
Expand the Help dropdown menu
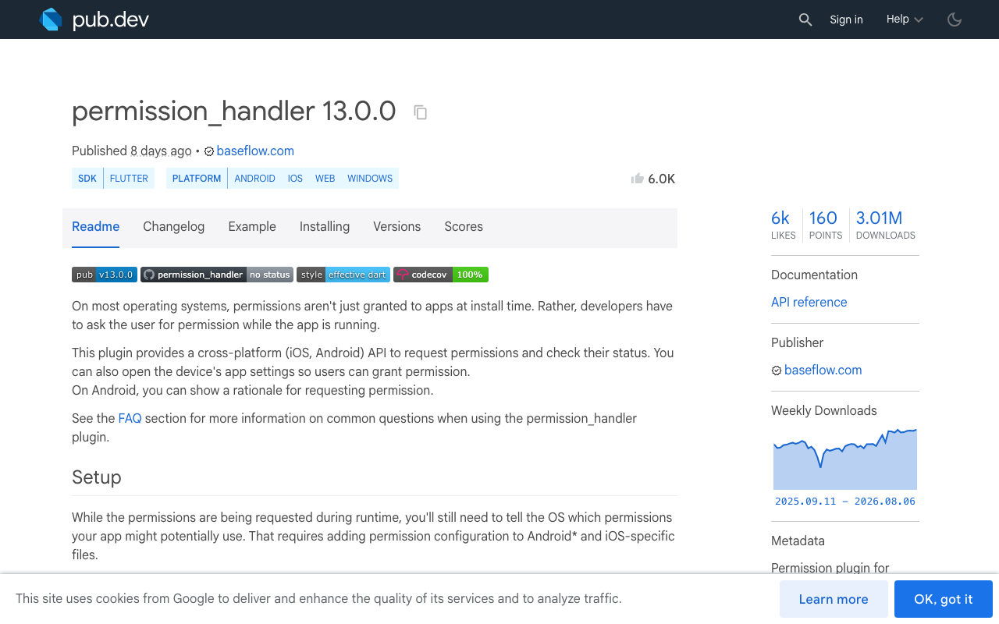point(905,19)
